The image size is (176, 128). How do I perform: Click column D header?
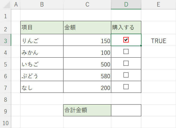click(126, 4)
